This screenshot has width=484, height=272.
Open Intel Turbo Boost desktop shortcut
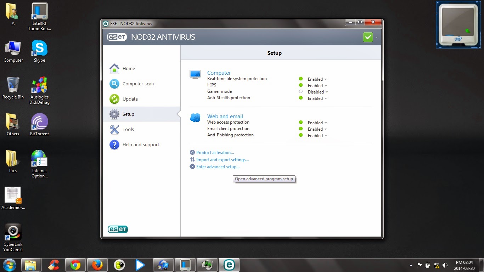[39, 17]
